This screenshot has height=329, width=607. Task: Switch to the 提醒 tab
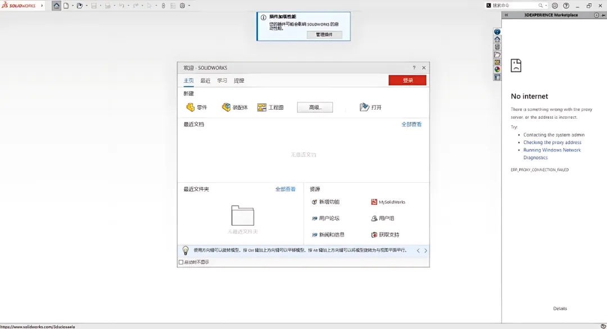[239, 80]
